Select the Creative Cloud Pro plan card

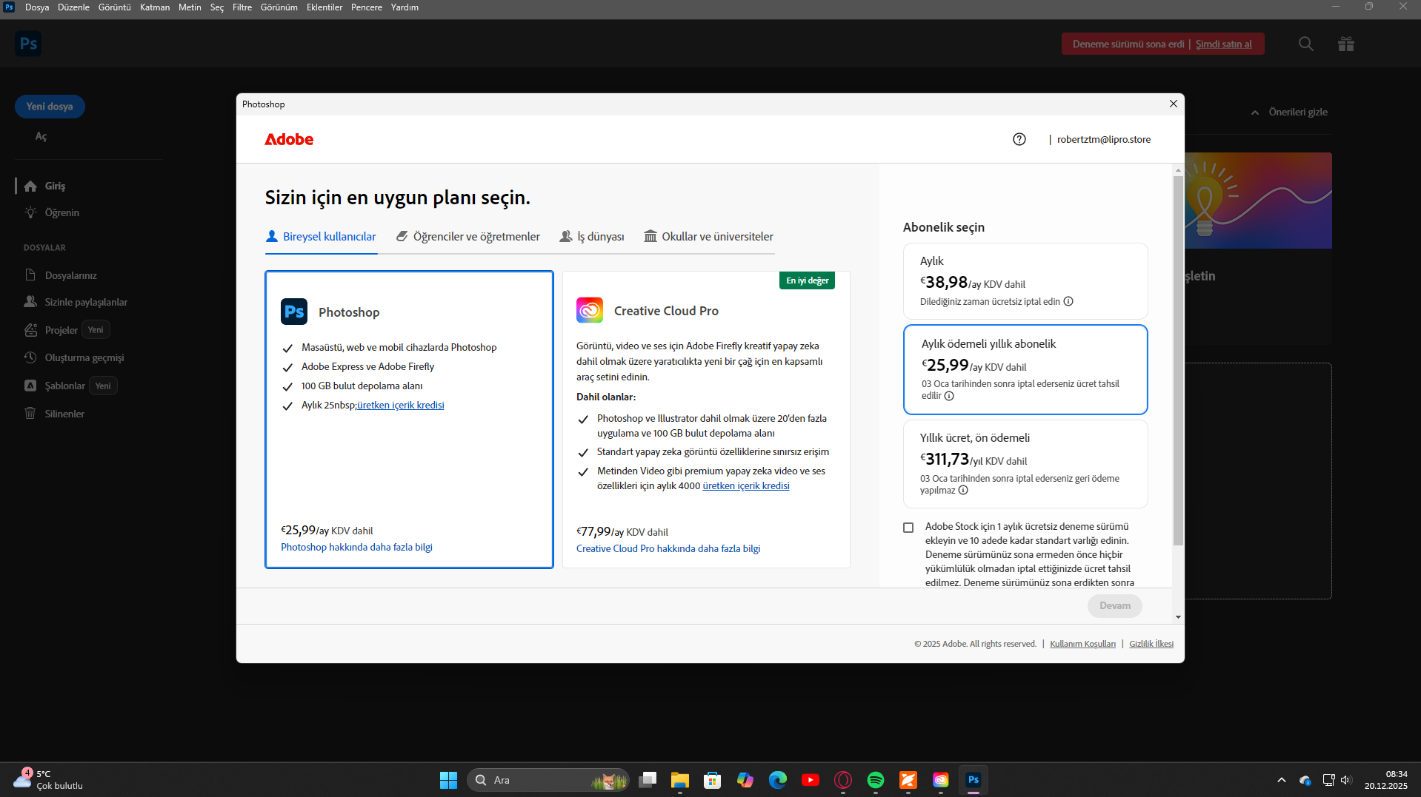point(706,420)
